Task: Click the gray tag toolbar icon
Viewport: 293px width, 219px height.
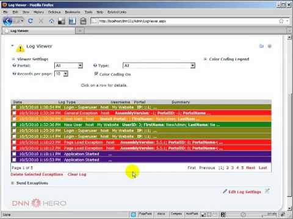Action: tap(83, 21)
